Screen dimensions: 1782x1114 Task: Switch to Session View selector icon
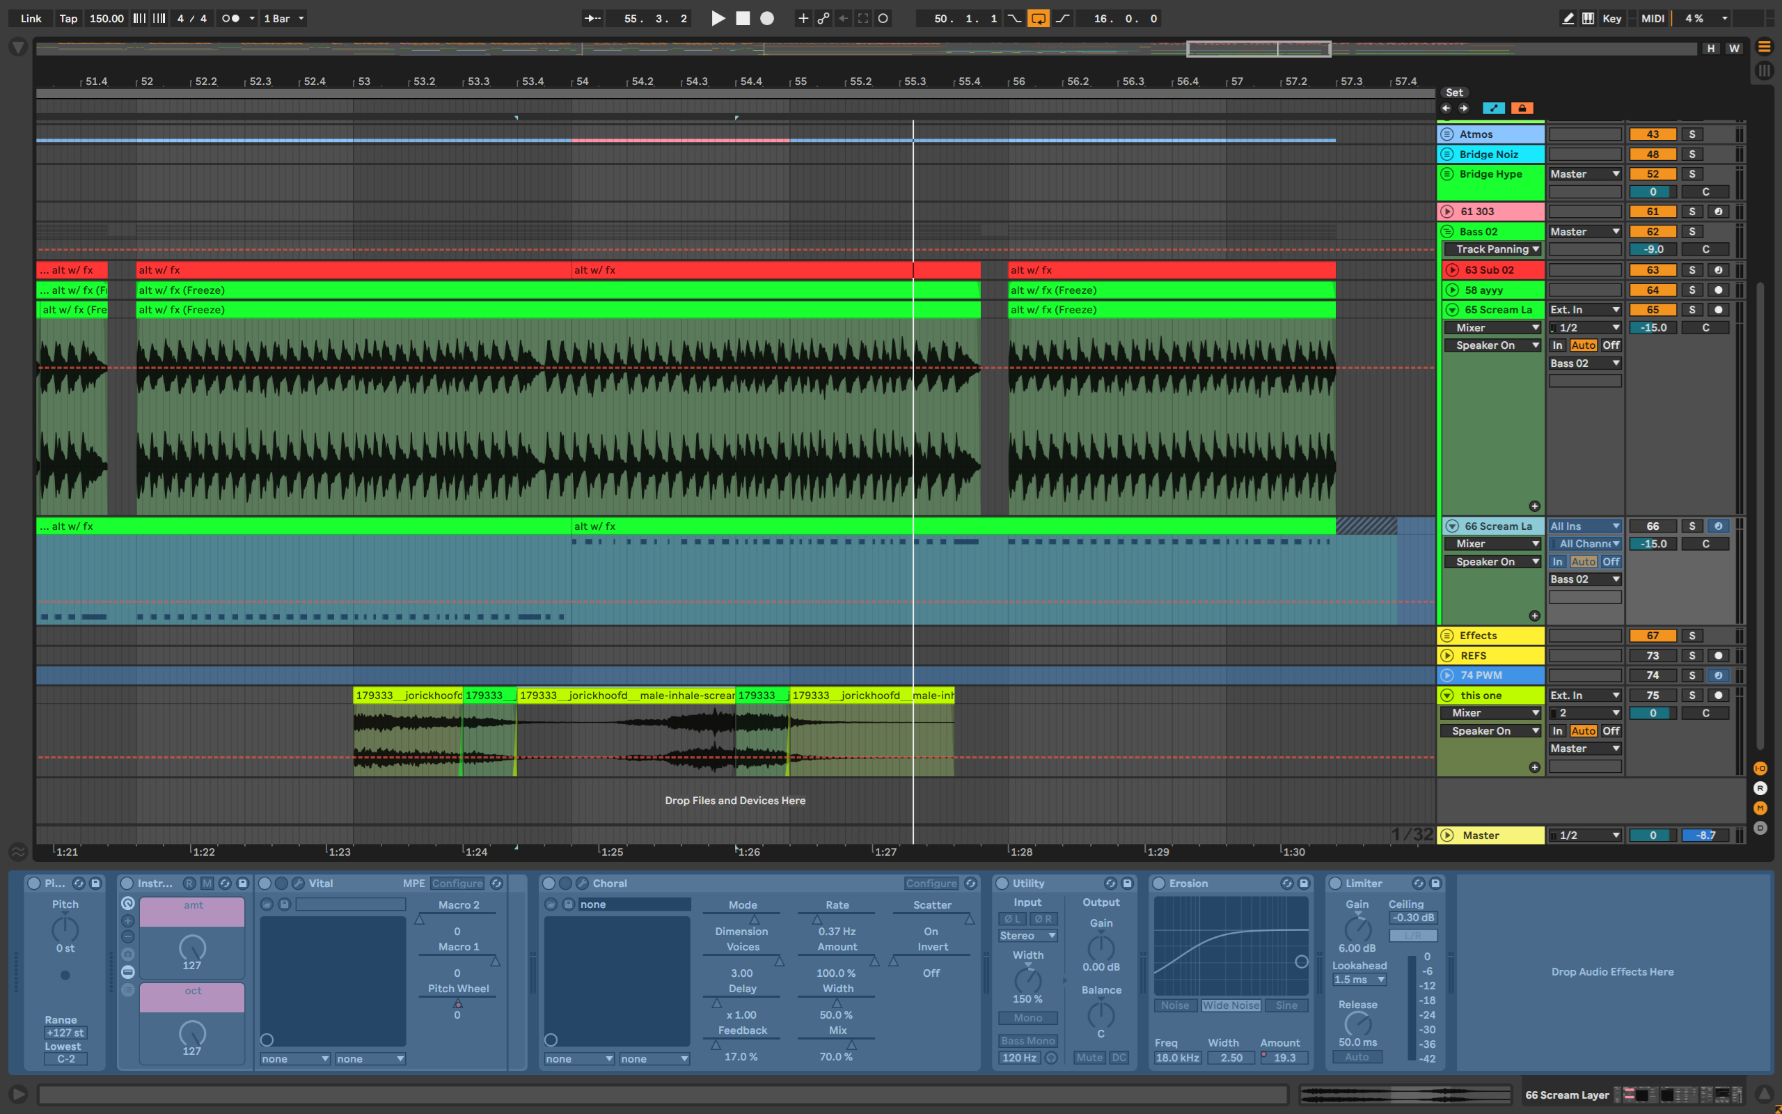(x=1765, y=71)
